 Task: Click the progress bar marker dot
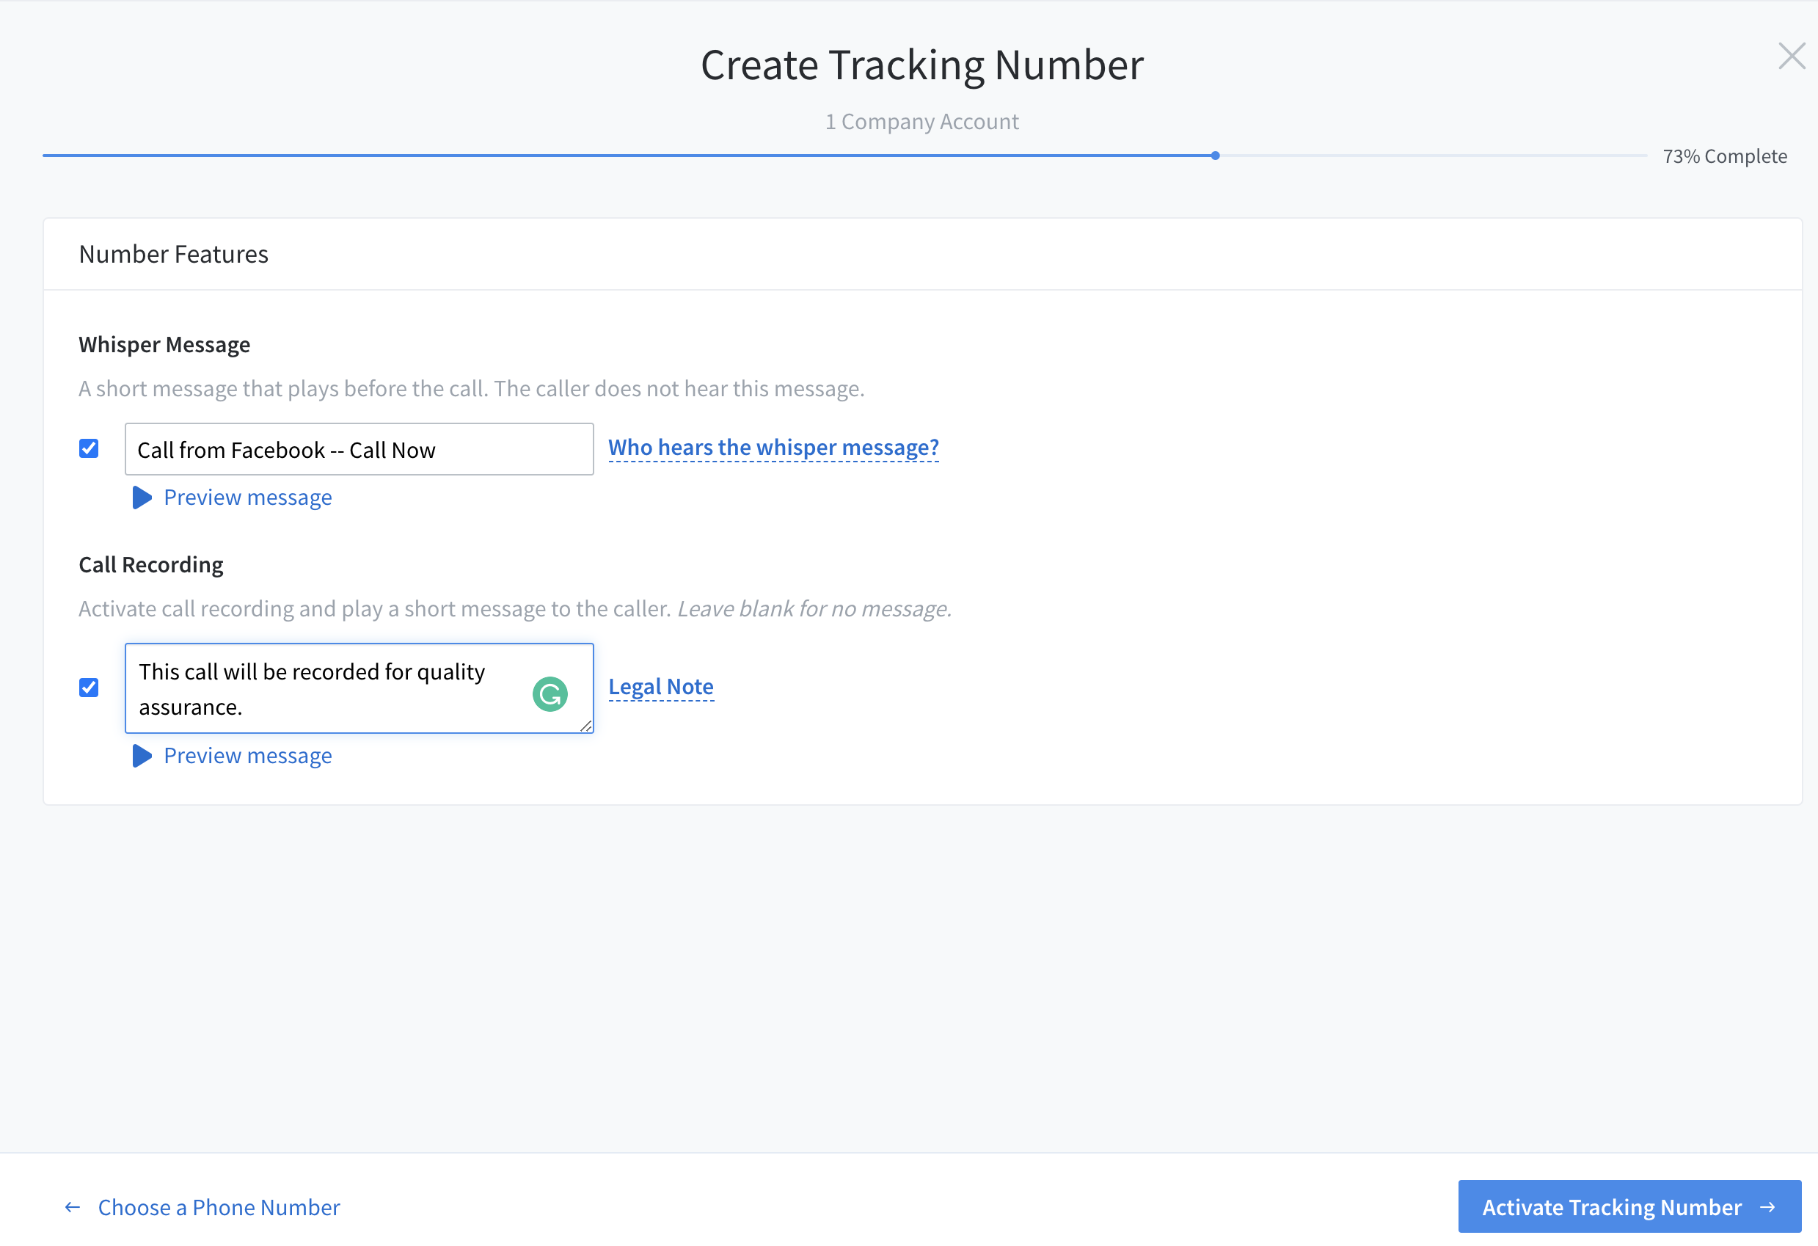(x=1215, y=156)
